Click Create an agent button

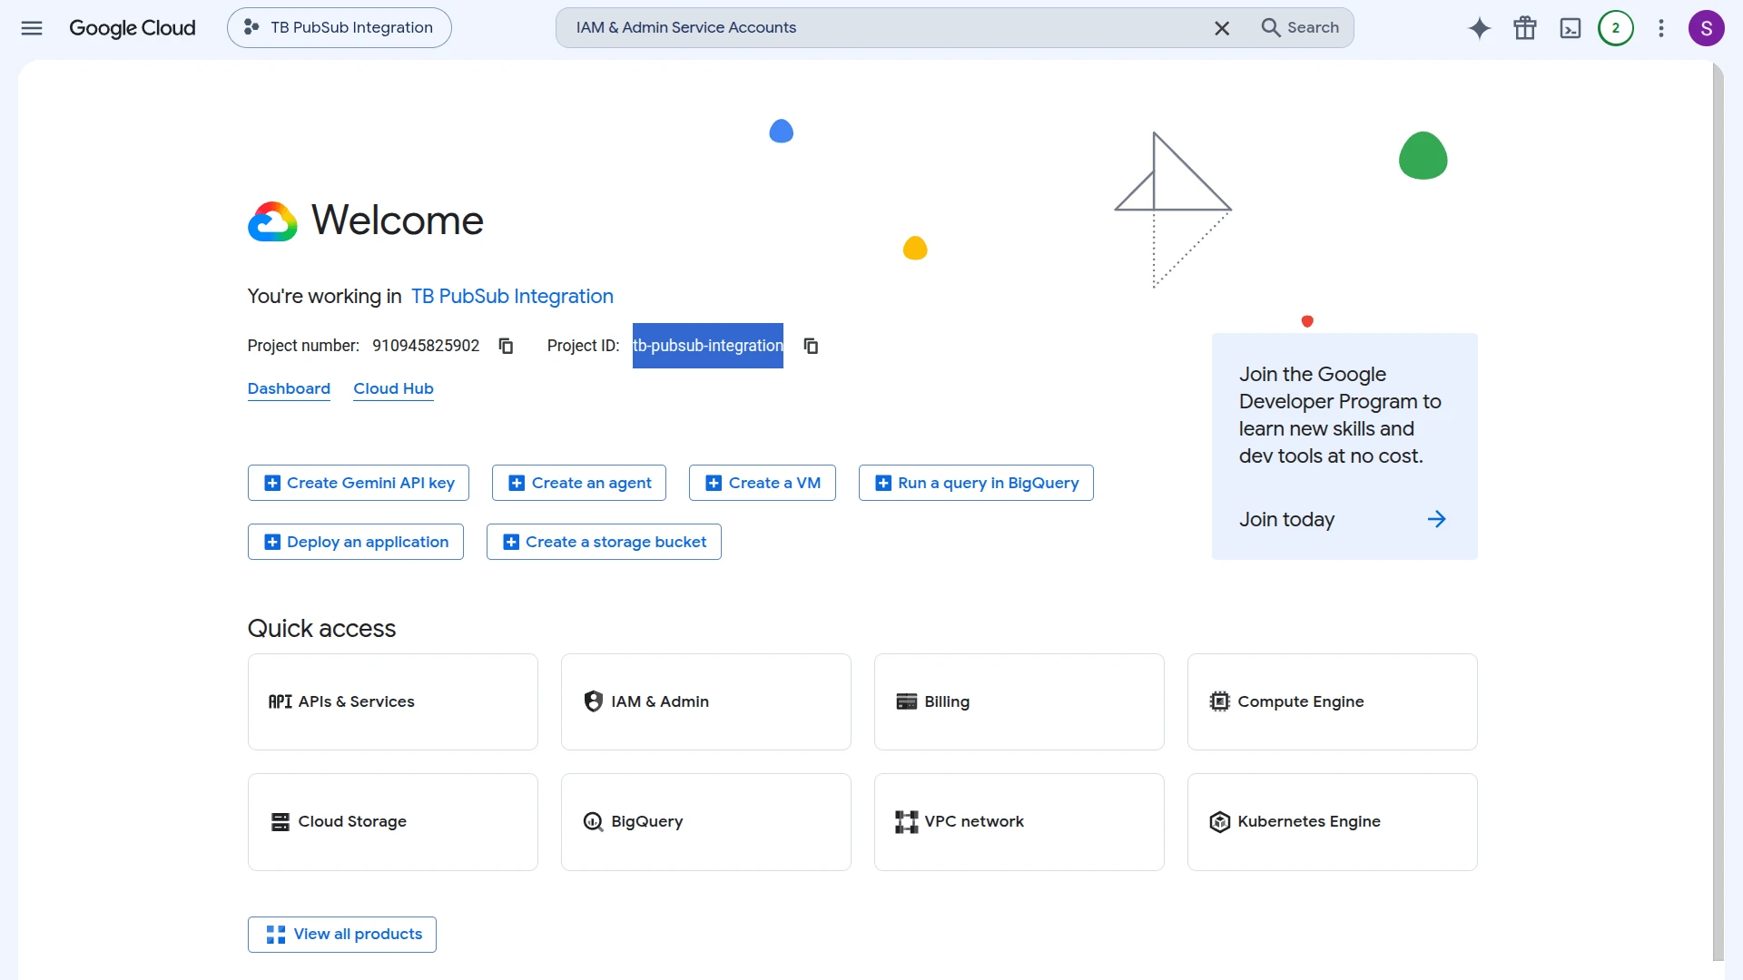(579, 483)
